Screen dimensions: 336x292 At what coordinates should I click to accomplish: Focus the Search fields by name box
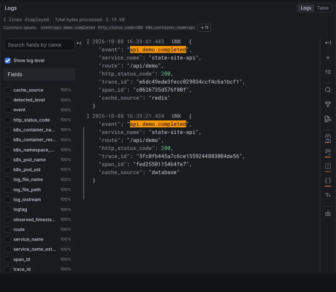tap(39, 45)
